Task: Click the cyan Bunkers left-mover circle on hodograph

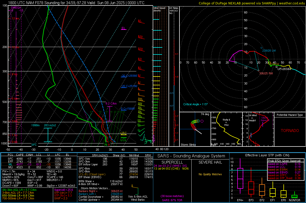Action: click(262, 48)
